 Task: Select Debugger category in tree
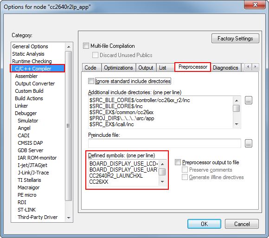(26, 113)
